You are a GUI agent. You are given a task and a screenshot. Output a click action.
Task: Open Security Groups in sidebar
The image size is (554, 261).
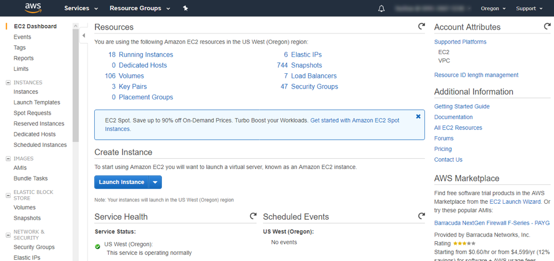[x=34, y=247]
